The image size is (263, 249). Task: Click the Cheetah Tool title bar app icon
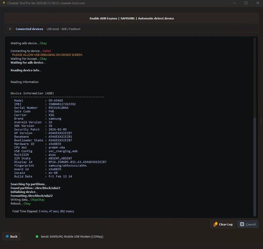tap(4, 3)
